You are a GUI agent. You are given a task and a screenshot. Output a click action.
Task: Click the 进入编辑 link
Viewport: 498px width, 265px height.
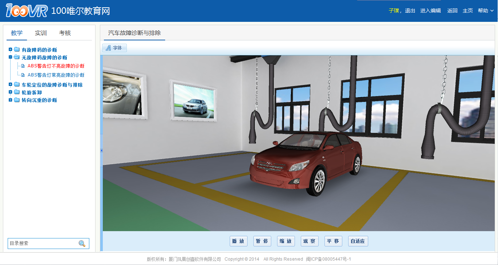point(431,11)
